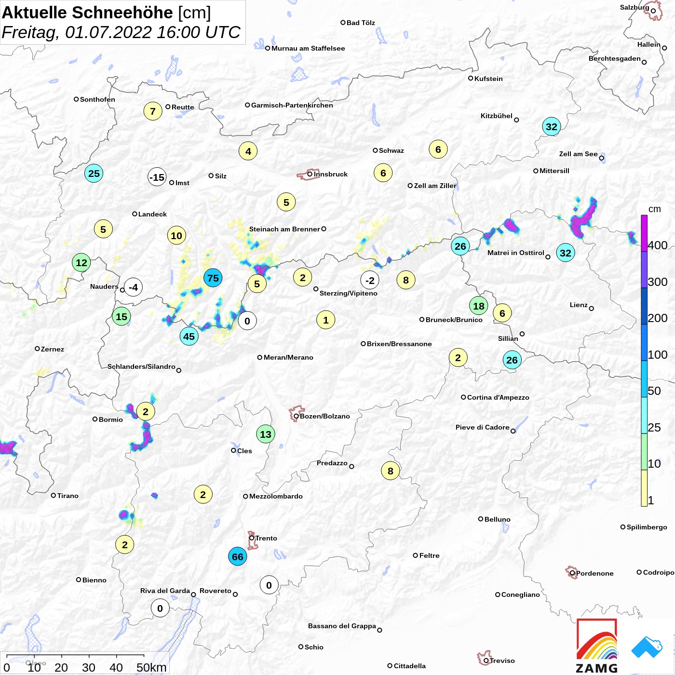This screenshot has width=675, height=675.
Task: Click the Steinach am Brenner label
Action: point(284,229)
